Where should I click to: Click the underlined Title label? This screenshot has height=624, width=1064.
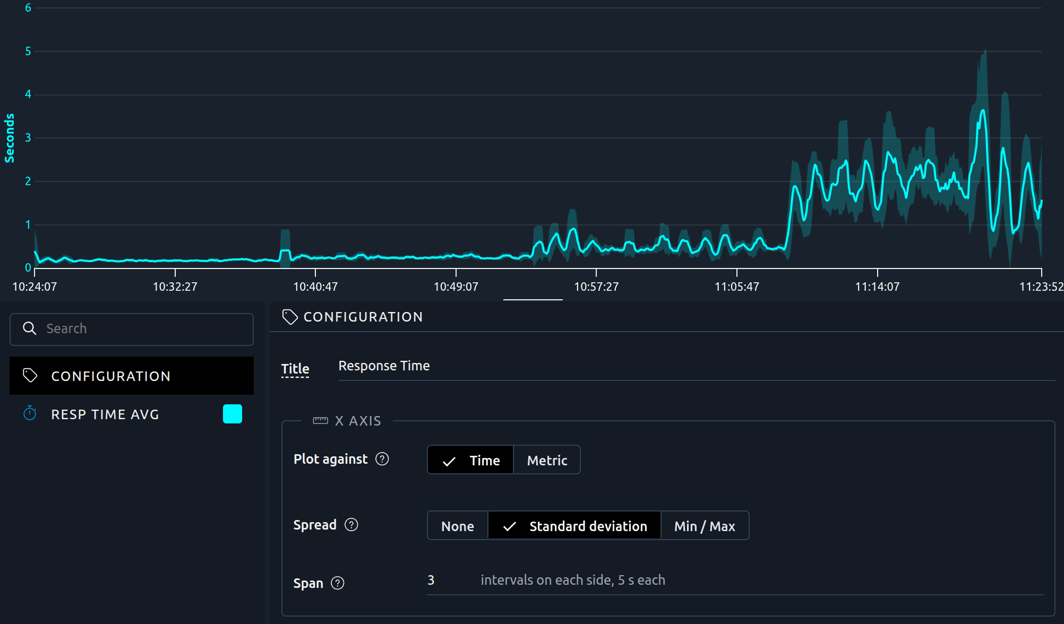[295, 369]
